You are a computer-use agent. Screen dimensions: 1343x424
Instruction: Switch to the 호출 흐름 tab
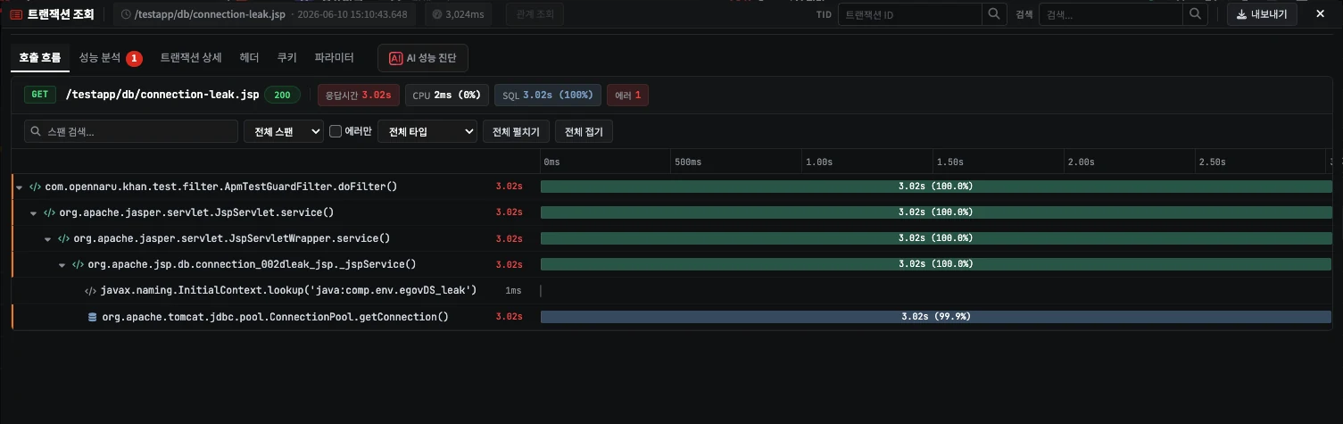click(x=40, y=58)
